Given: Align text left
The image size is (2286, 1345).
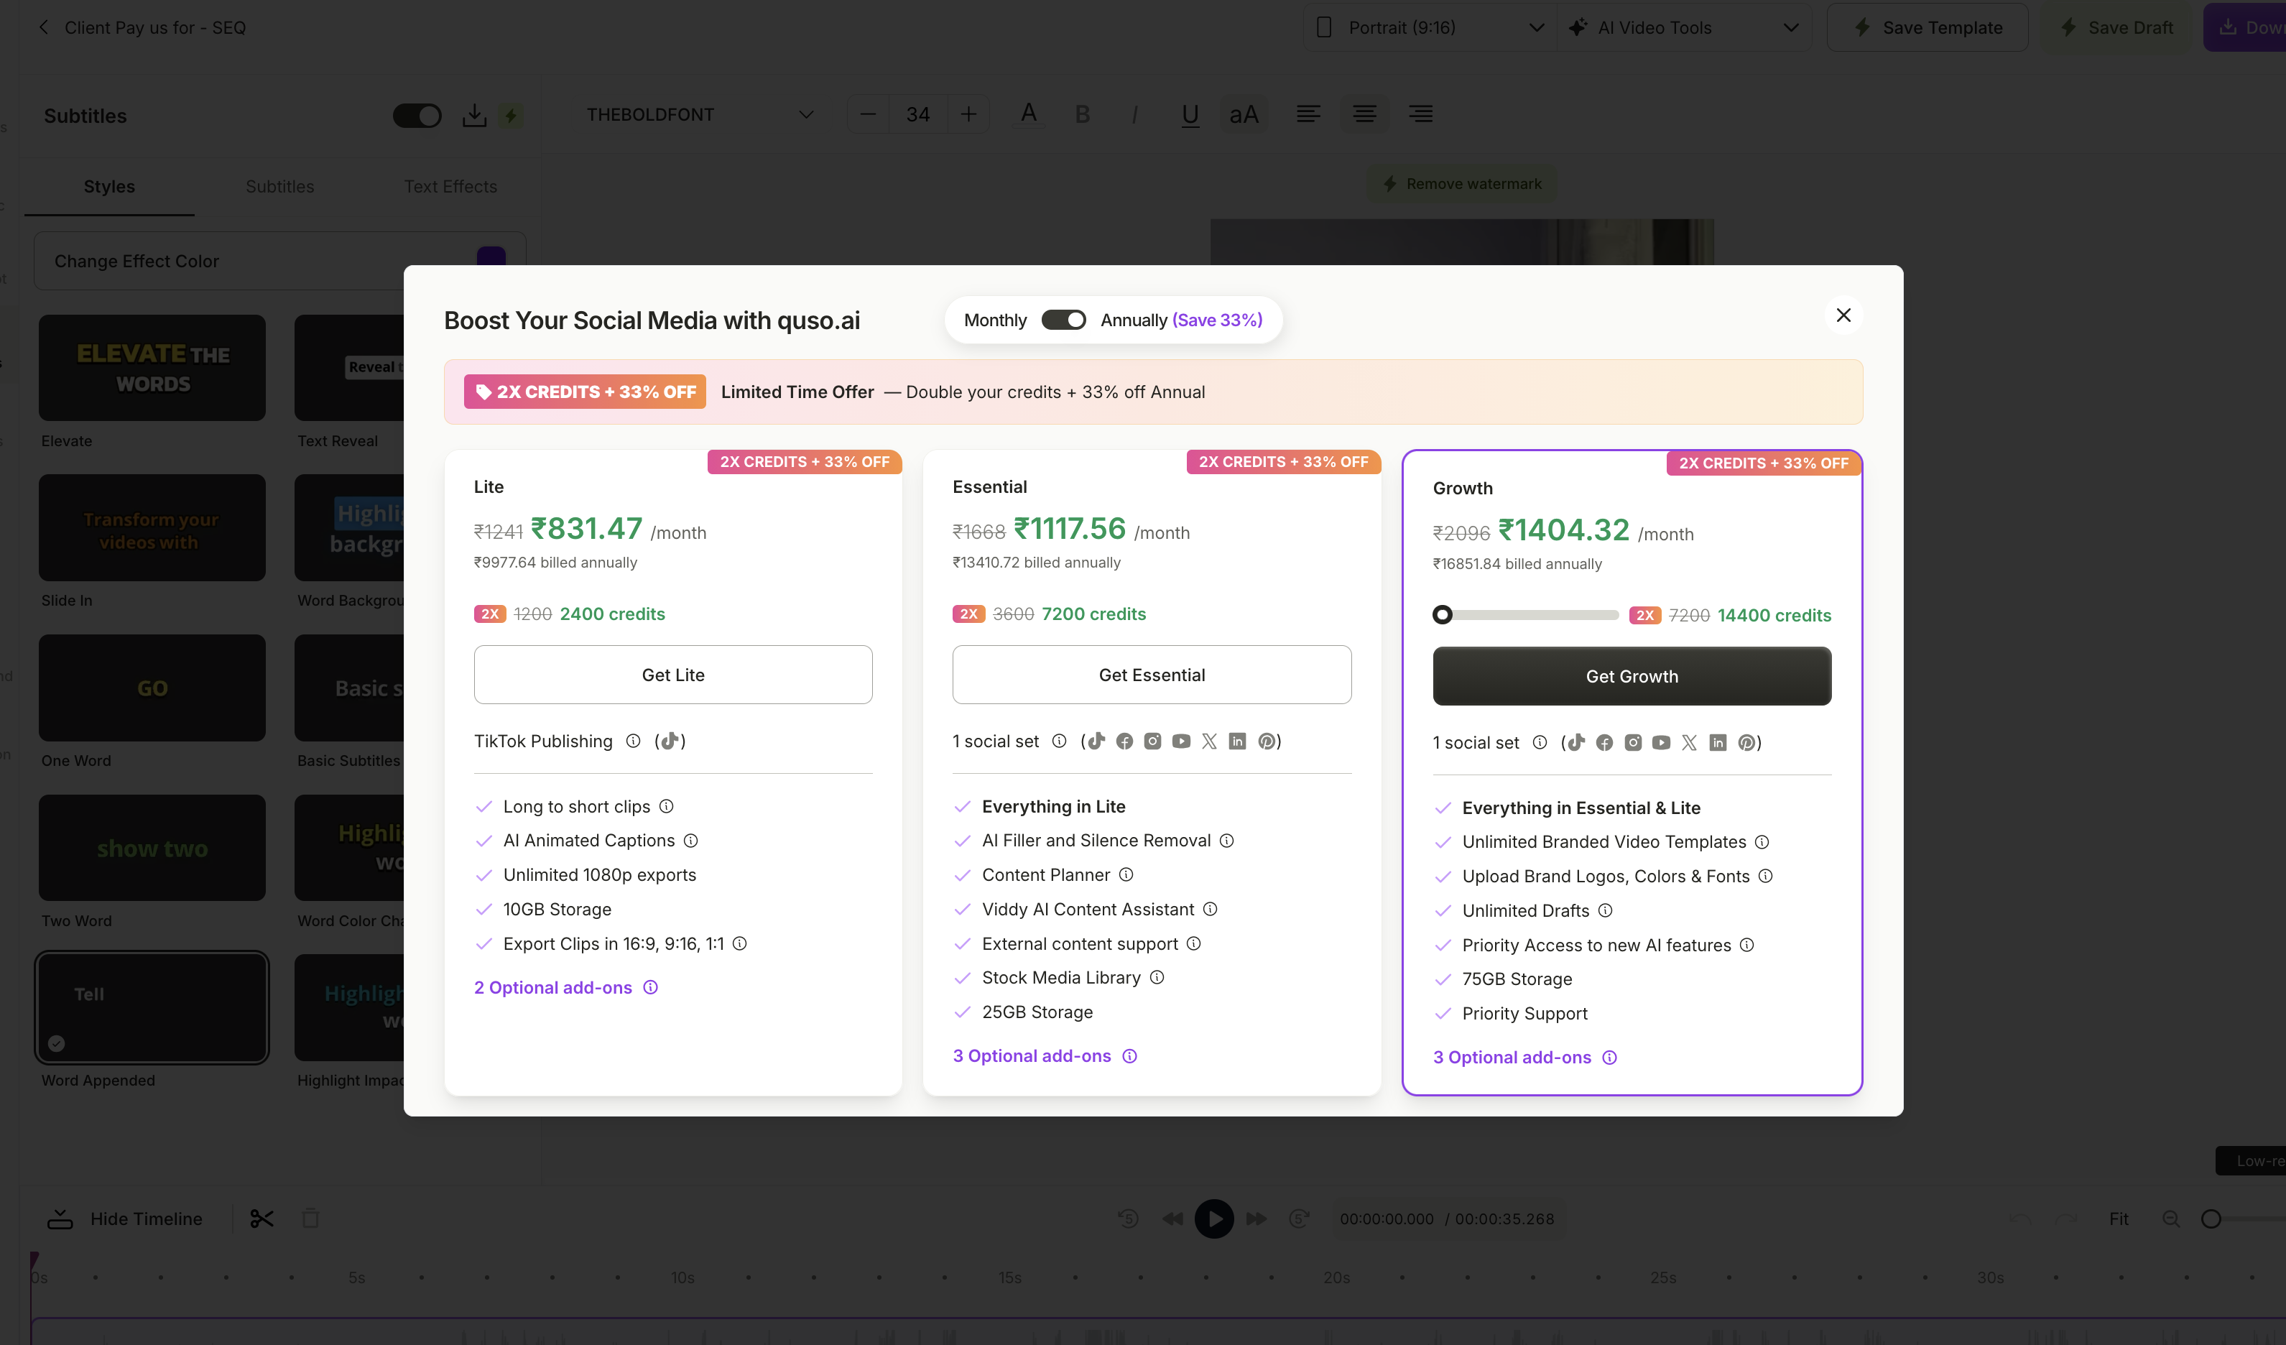Looking at the screenshot, I should coord(1308,114).
